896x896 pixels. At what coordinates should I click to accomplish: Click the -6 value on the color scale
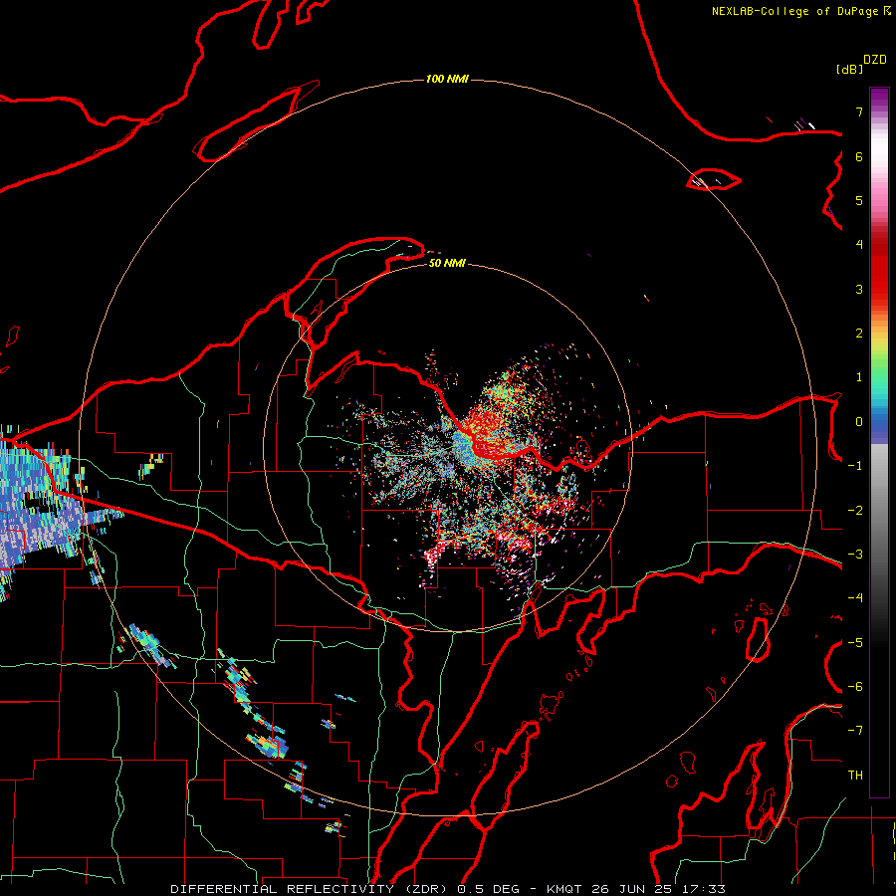(855, 687)
